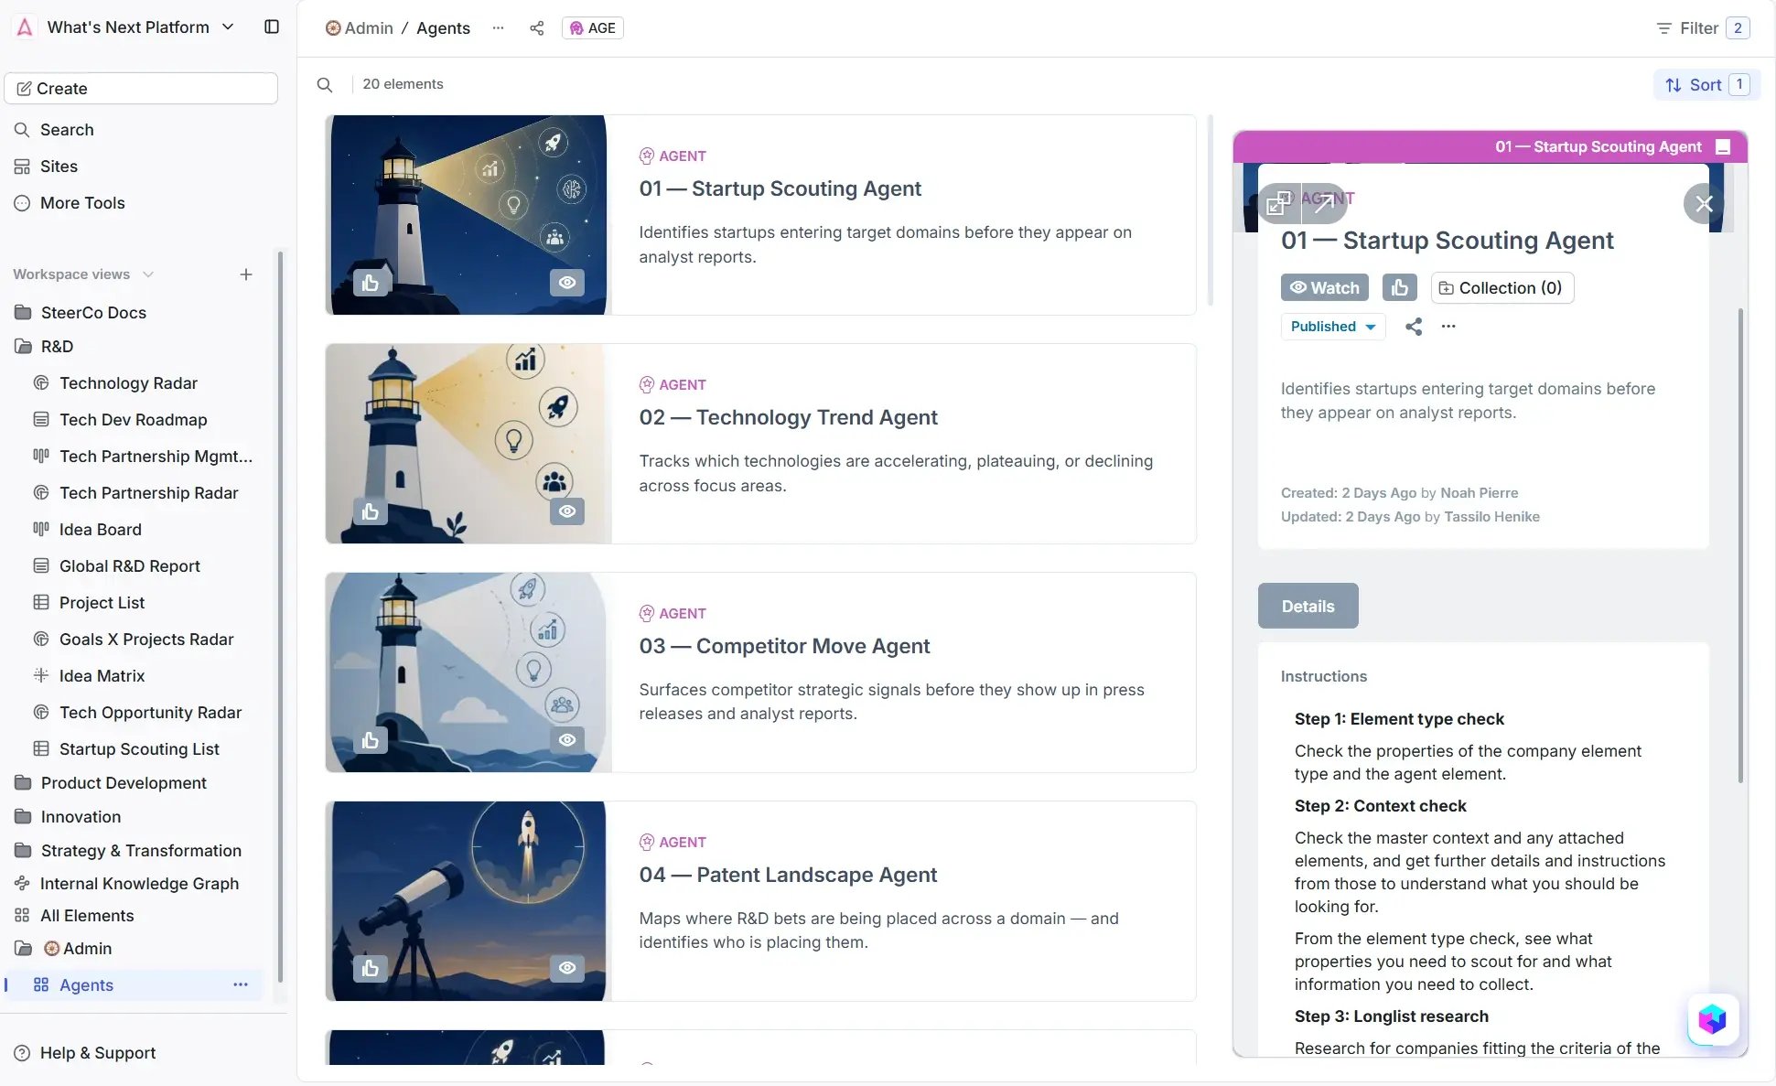Like the 02 Technology Trend Agent card

pyautogui.click(x=371, y=511)
